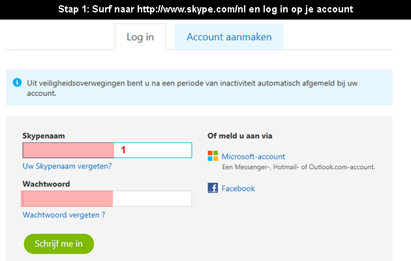
Task: Sign in via the Microsoft-account link
Action: tap(253, 157)
